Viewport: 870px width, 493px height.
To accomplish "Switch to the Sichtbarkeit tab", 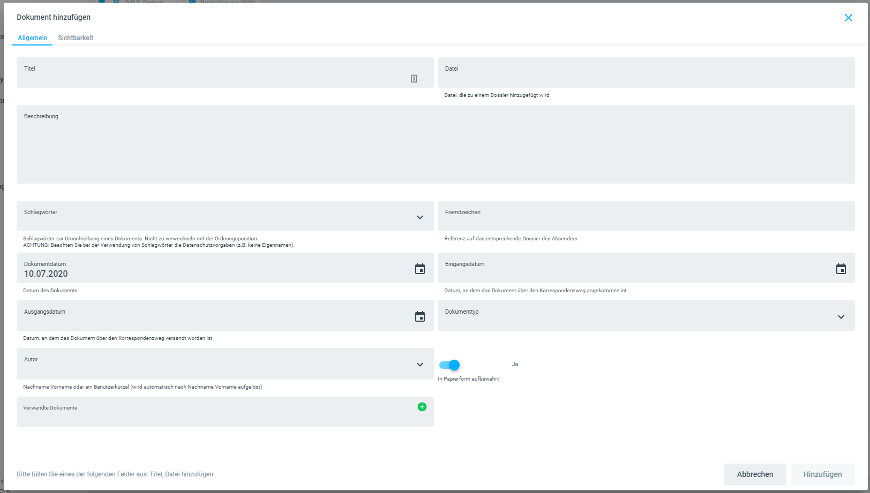I will [x=76, y=38].
